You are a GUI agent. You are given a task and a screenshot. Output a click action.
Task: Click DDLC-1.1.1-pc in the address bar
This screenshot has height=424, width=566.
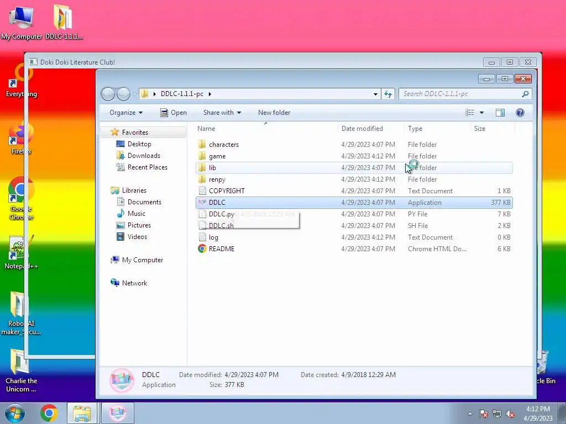[182, 94]
